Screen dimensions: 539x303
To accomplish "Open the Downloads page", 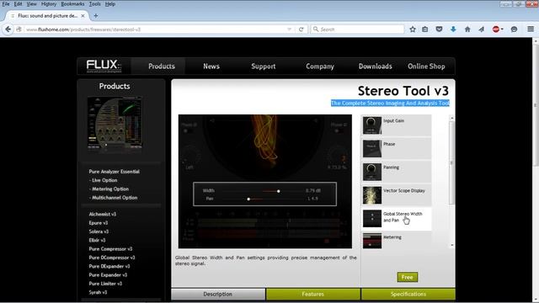I will coord(376,66).
